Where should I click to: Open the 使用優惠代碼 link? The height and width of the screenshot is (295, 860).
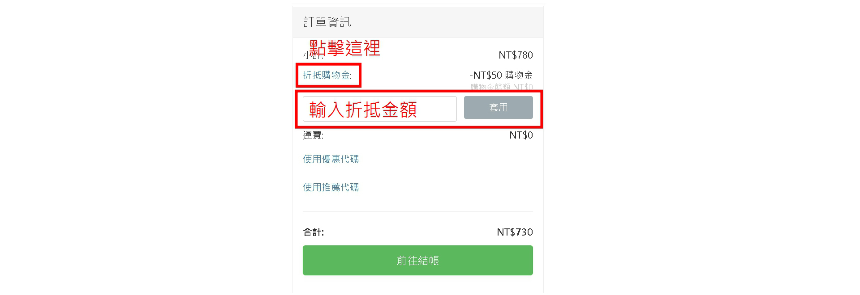[331, 159]
